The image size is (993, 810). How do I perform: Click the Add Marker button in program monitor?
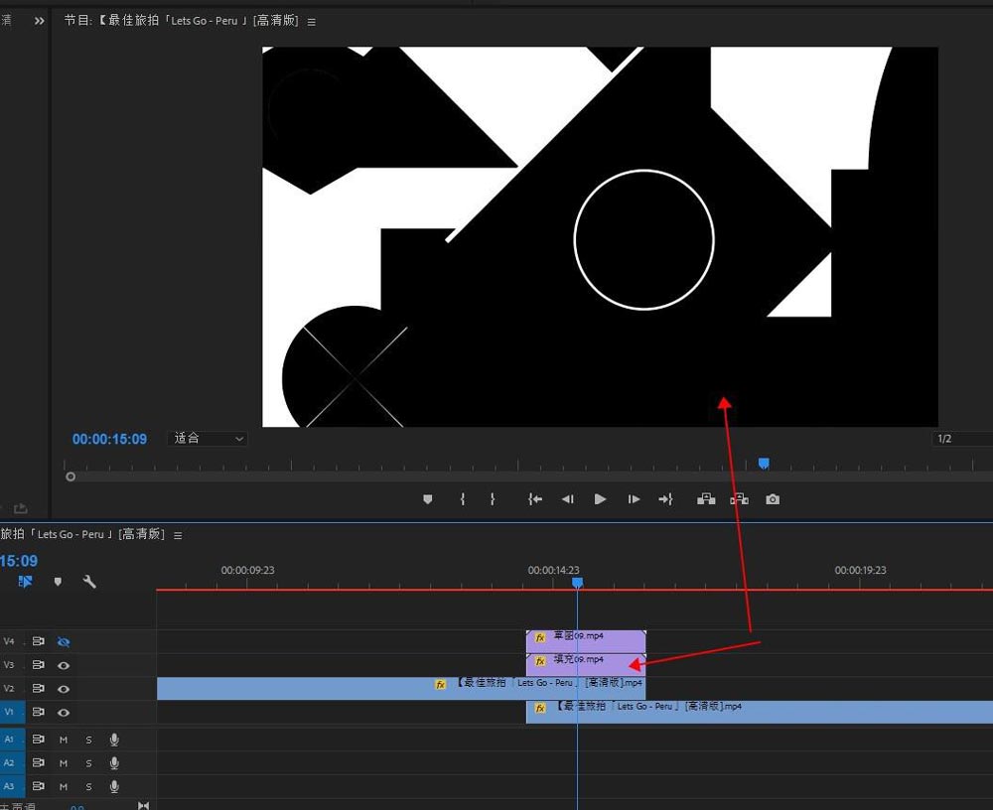pyautogui.click(x=428, y=499)
